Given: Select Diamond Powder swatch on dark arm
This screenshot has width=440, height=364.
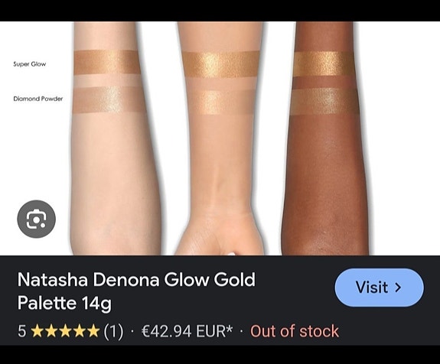Looking at the screenshot, I should tap(324, 101).
